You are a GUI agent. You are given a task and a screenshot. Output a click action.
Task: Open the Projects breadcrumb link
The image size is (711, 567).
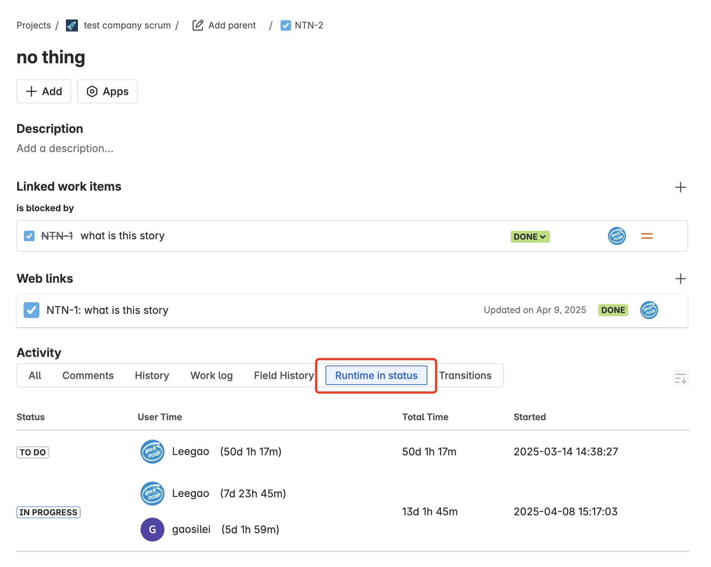(x=33, y=25)
